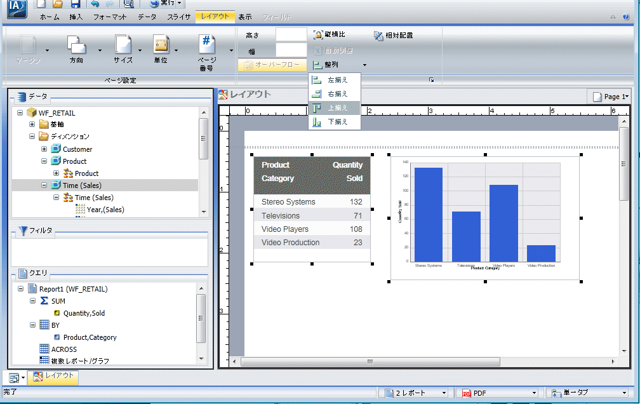The height and width of the screenshot is (404, 640).
Task: Select Report1 (WF_RETAIL) in query tree
Action: coord(73,289)
